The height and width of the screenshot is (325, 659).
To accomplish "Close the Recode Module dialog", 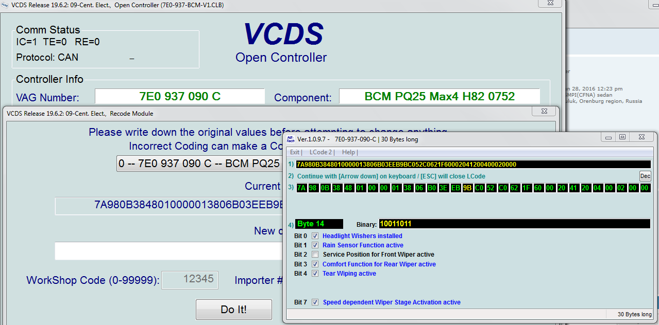I will click(544, 111).
